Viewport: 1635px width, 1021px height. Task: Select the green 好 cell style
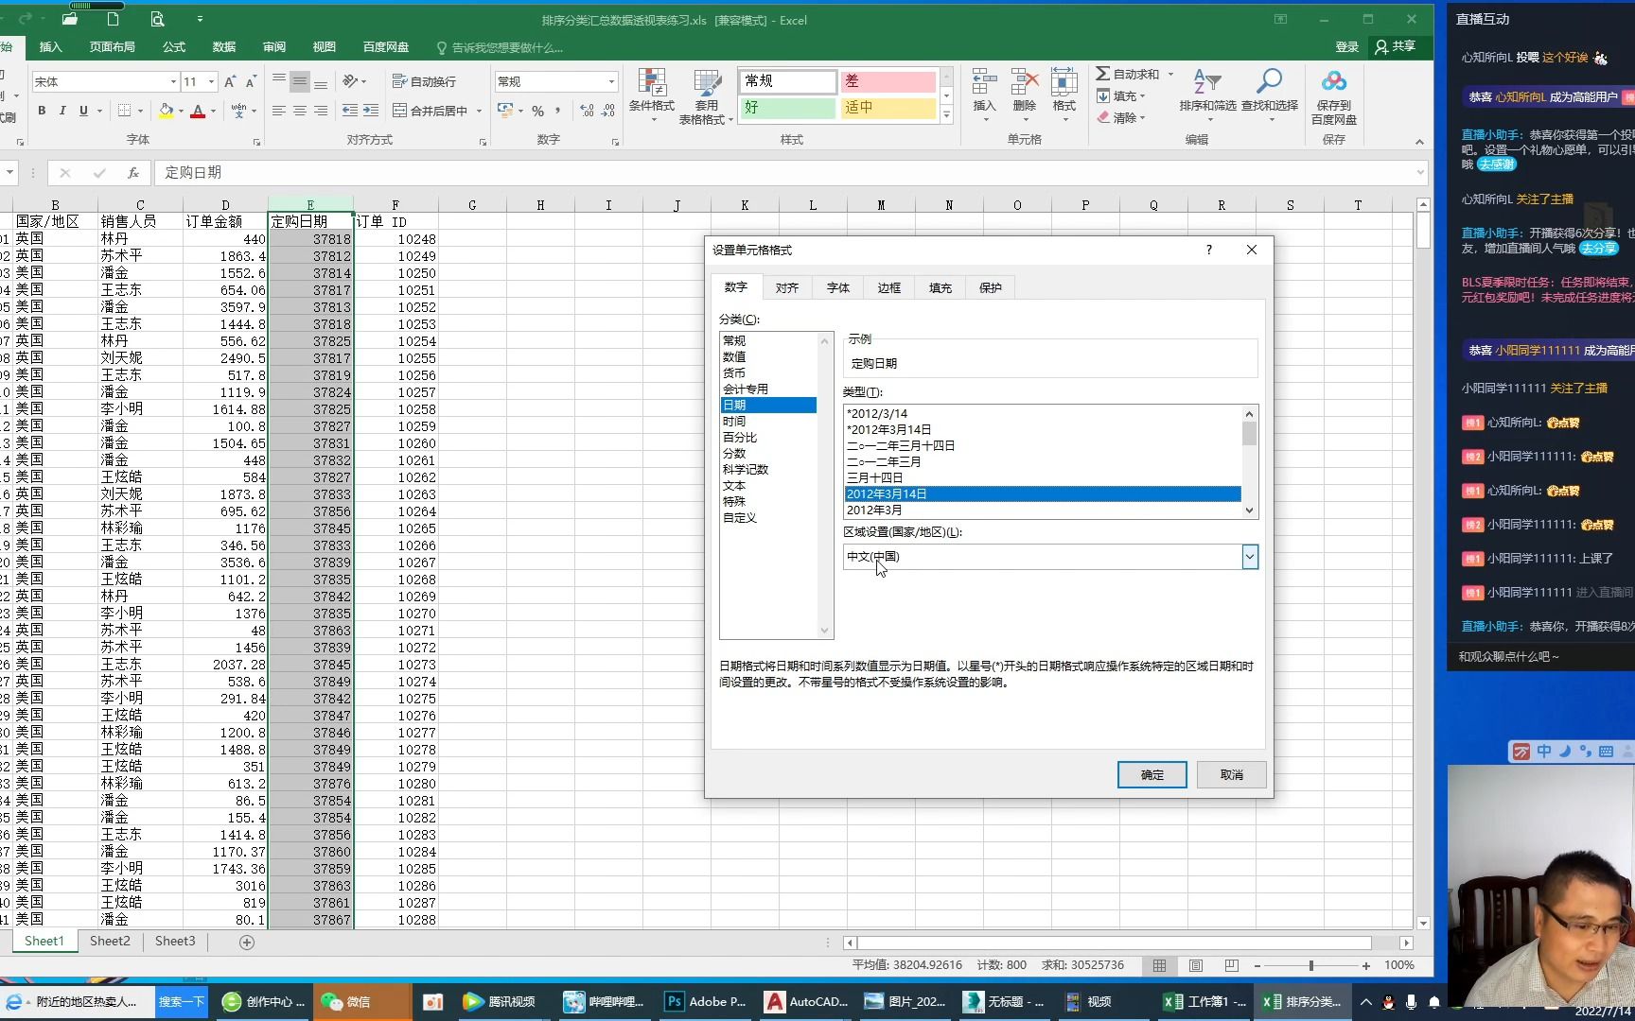pos(787,108)
